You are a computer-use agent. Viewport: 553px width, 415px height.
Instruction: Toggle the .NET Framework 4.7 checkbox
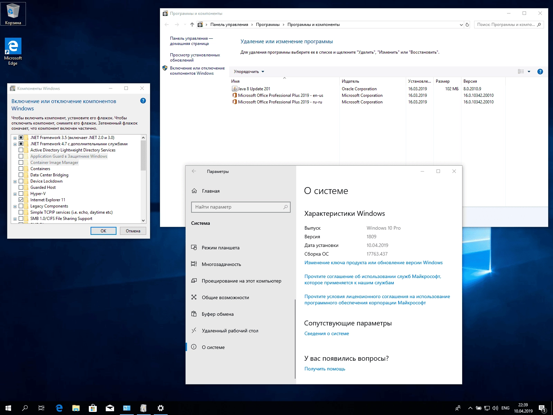point(21,144)
